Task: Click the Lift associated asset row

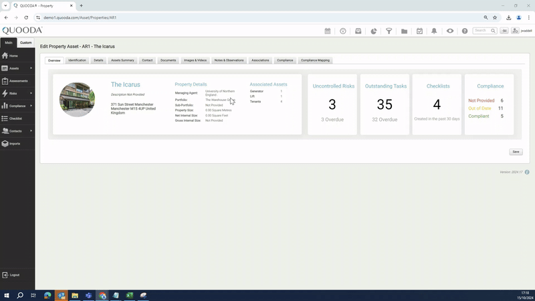Action: [266, 96]
